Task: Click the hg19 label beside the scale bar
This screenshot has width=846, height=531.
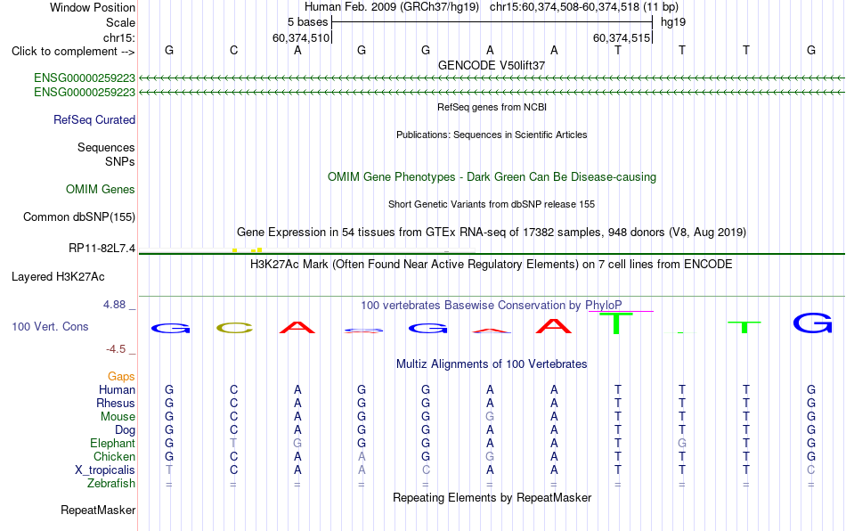Action: (673, 22)
